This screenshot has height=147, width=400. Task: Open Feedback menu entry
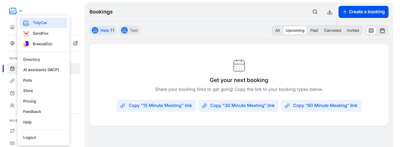coord(44,112)
